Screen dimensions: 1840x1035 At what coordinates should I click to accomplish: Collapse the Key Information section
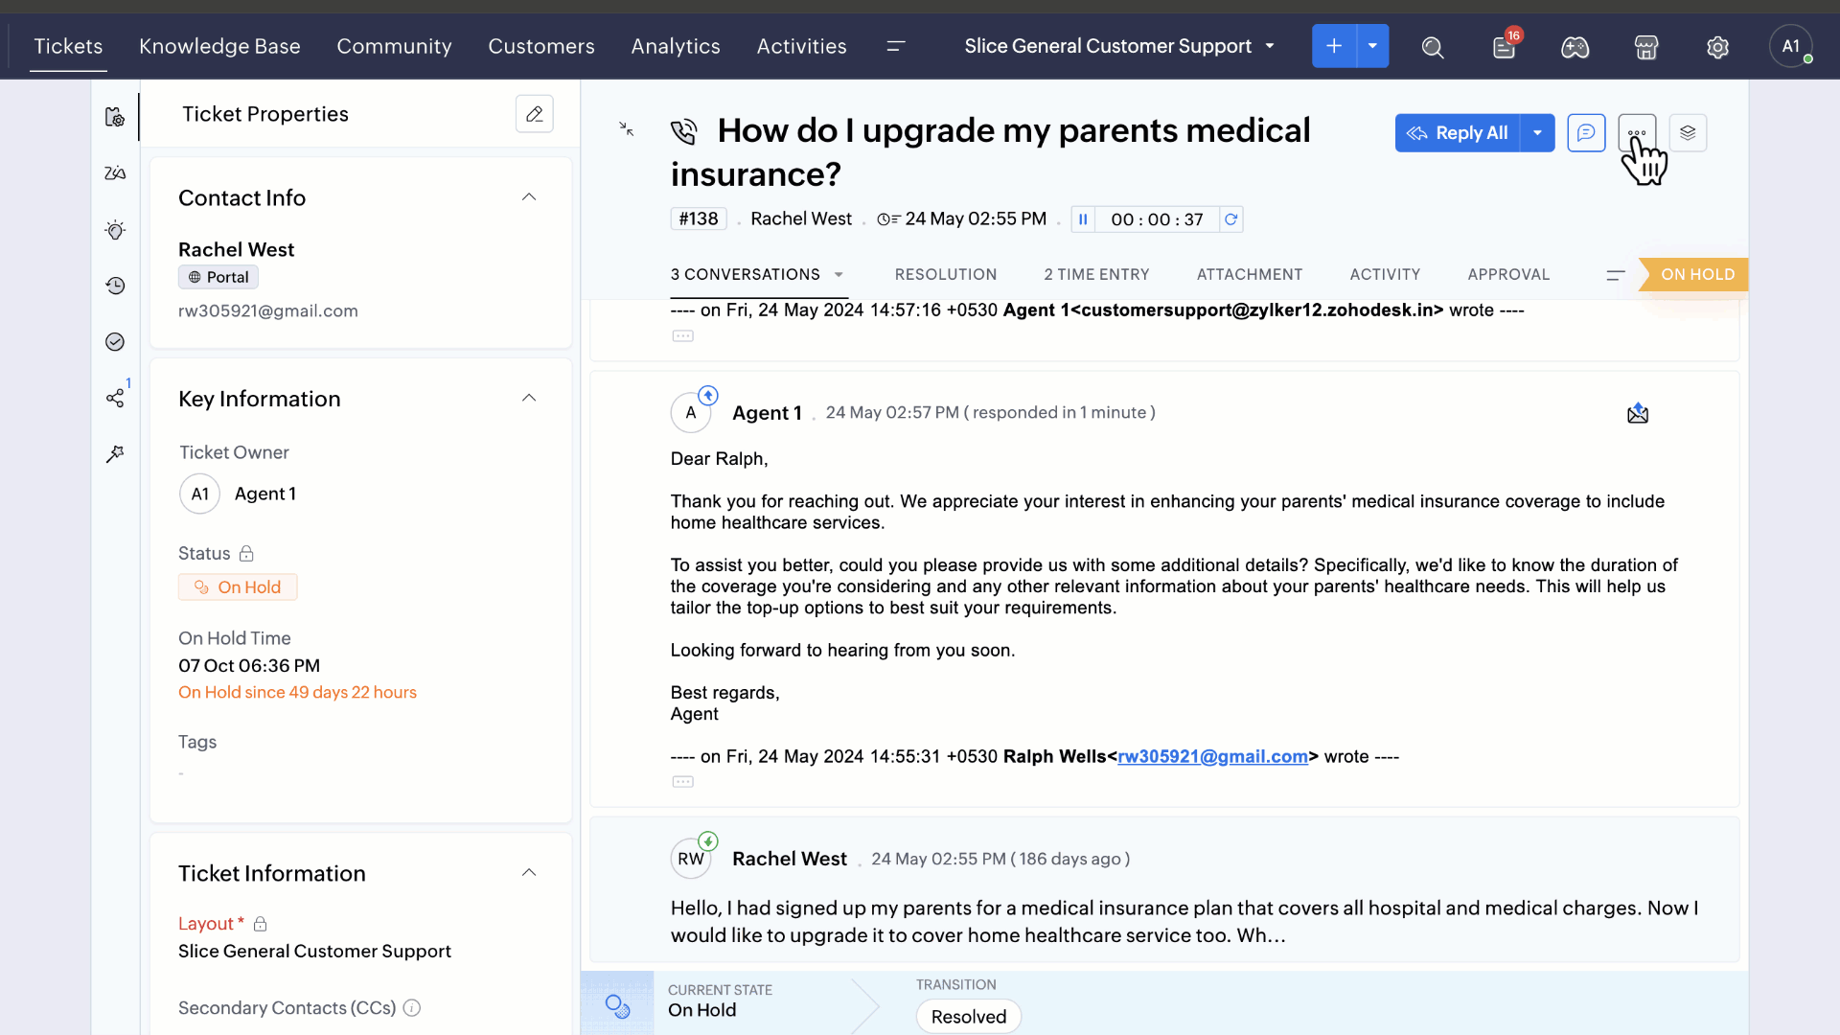[529, 399]
